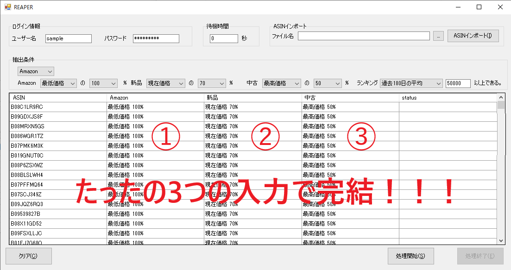This screenshot has height=270, width=511.
Task: Click the ASIN column header
Action: coord(58,98)
